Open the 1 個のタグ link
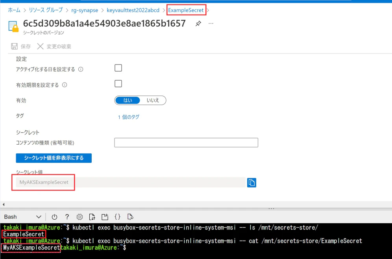The image size is (392, 259). coord(128,117)
